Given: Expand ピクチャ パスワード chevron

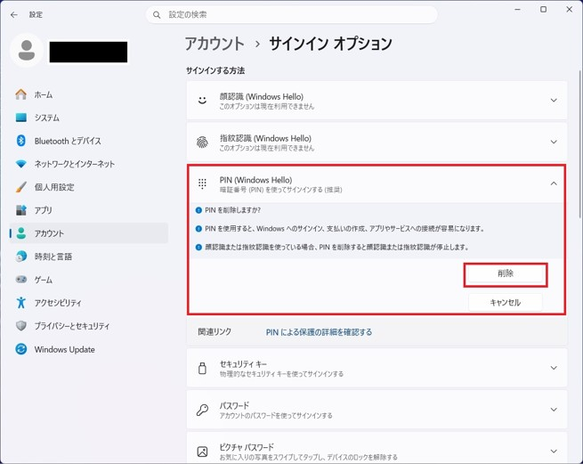Looking at the screenshot, I should 554,452.
